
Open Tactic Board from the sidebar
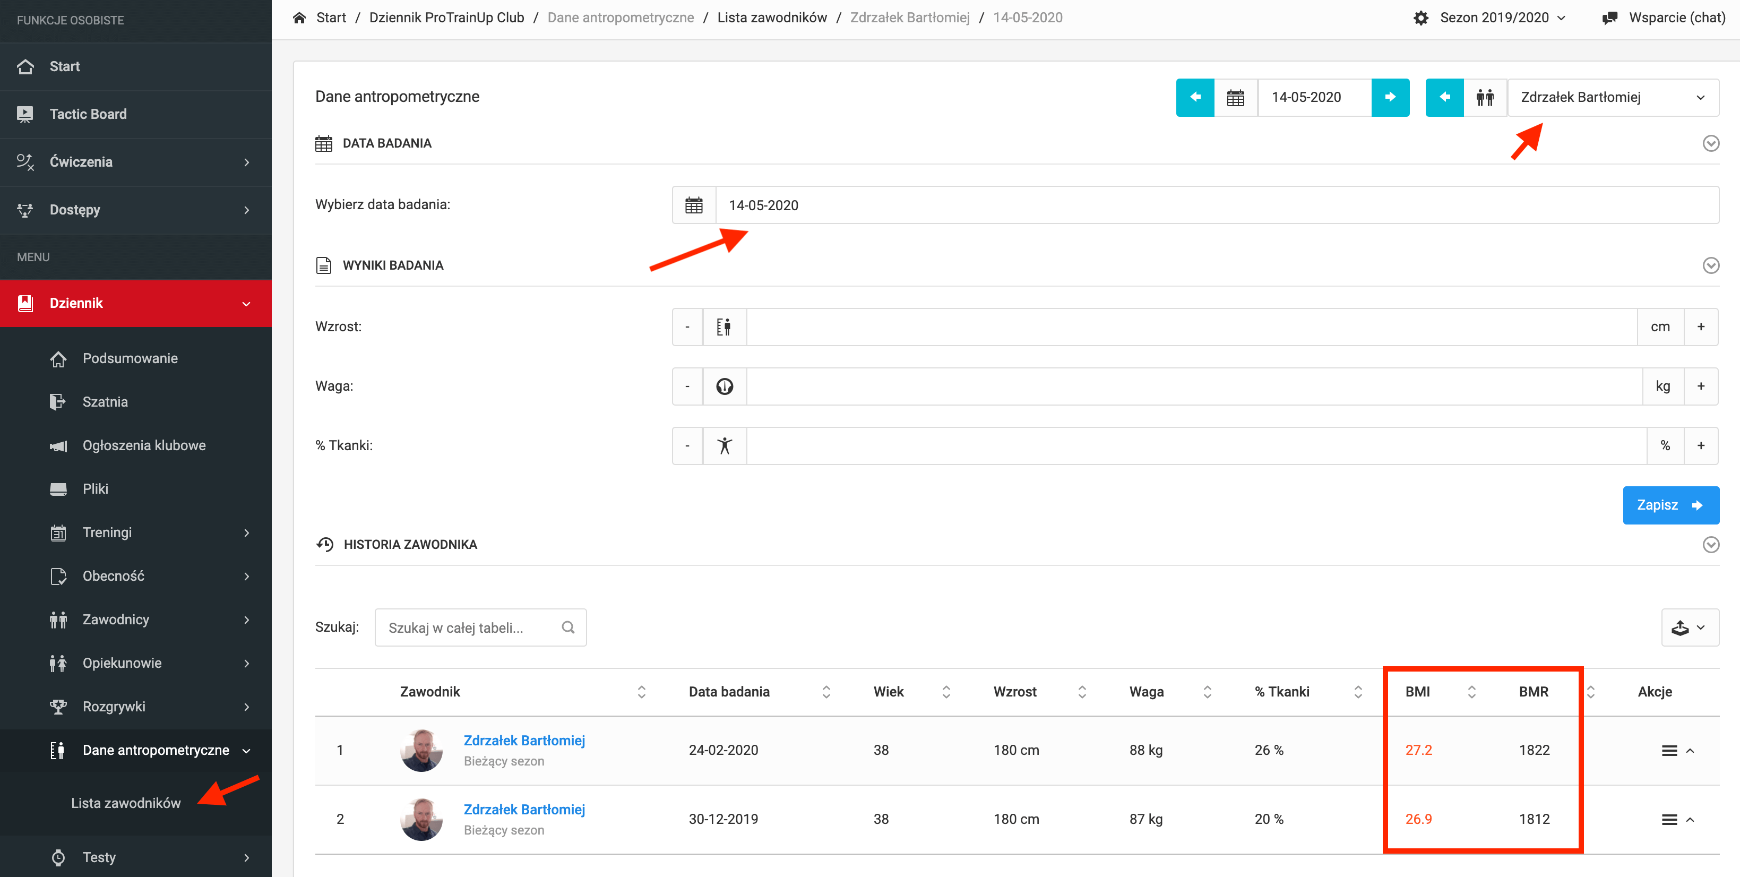(x=88, y=114)
